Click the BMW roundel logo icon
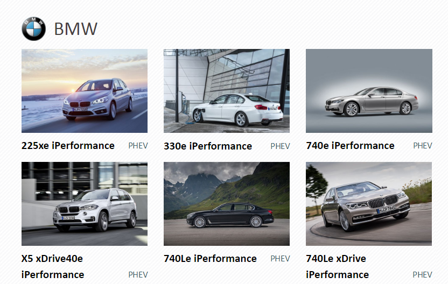Image resolution: width=448 pixels, height=284 pixels. coord(34,29)
